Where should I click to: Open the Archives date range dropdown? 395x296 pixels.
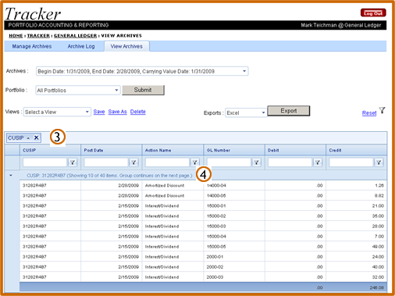coord(244,71)
